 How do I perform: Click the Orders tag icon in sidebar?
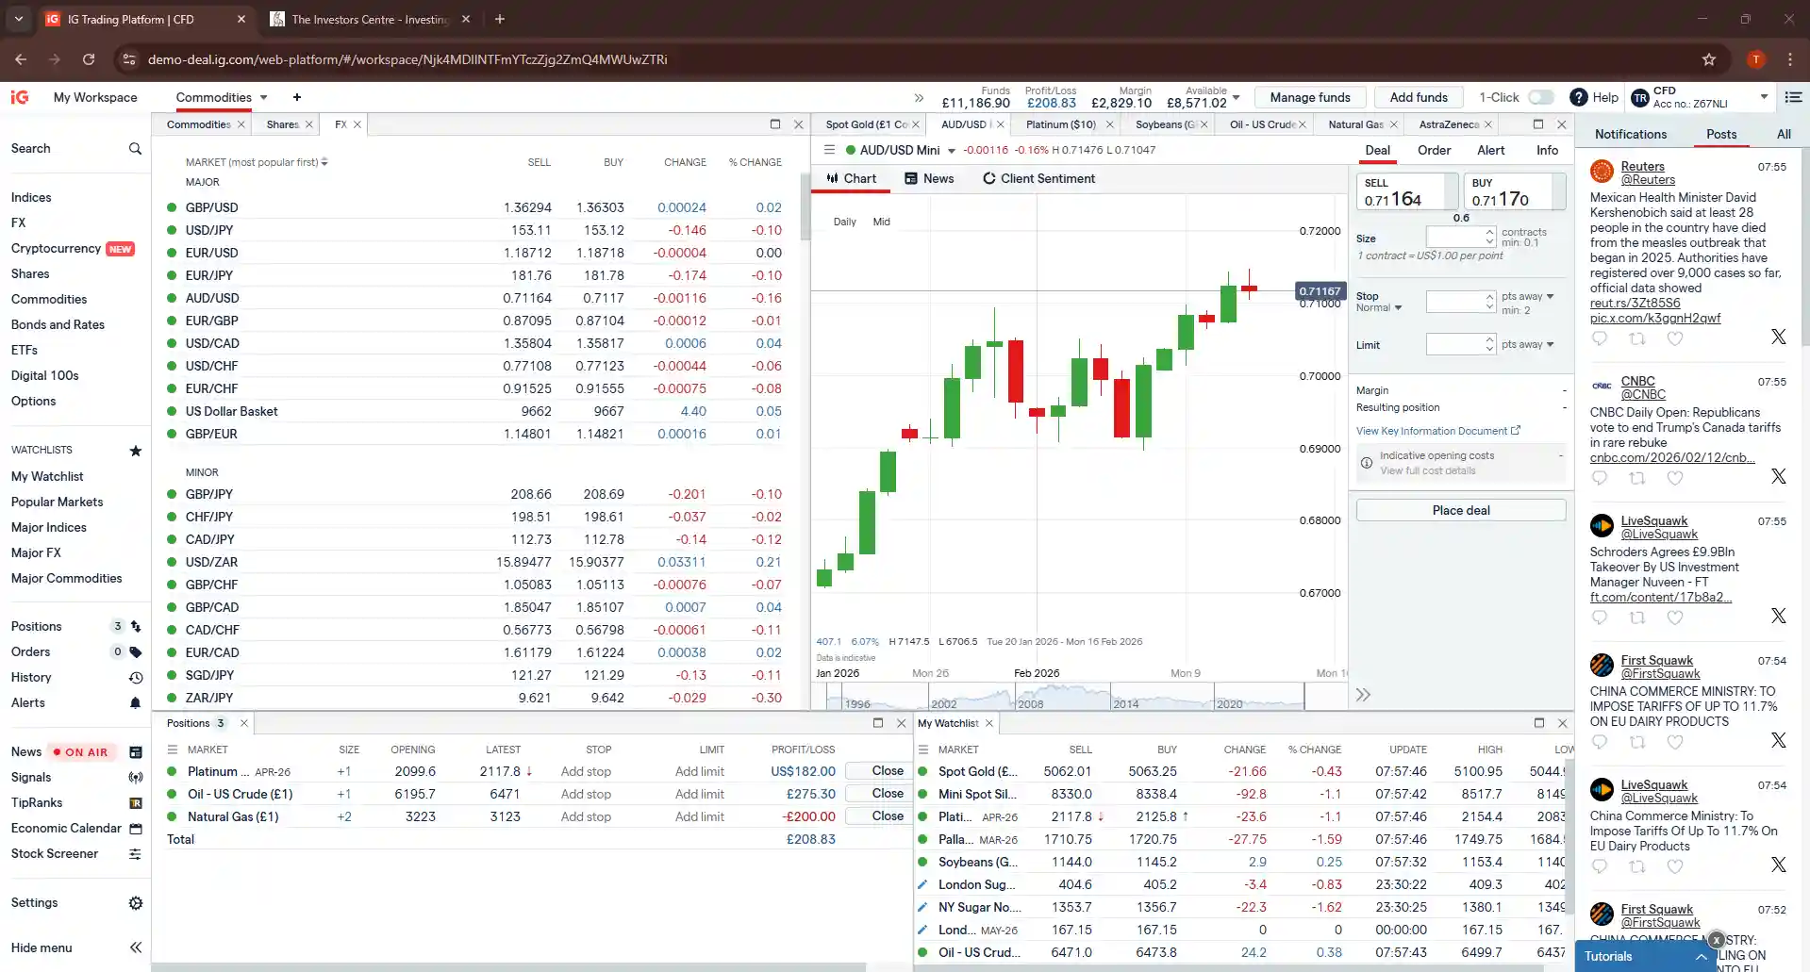(x=136, y=652)
